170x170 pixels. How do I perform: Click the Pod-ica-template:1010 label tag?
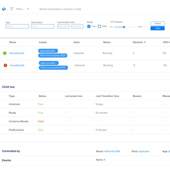point(53,68)
